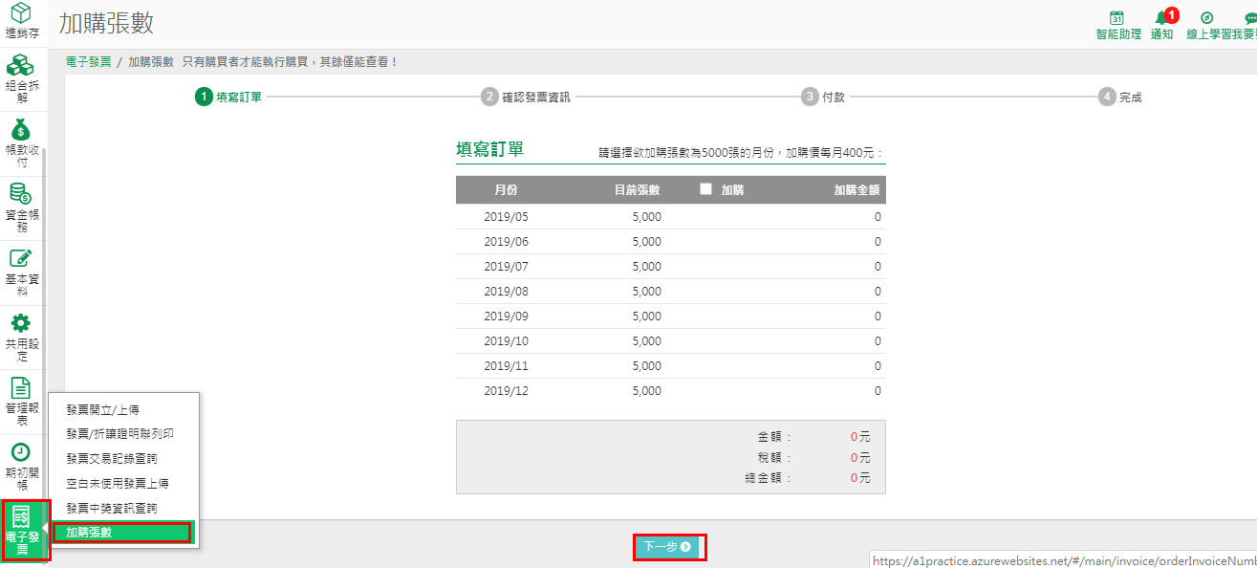Click the 加購金額 column header
The width and height of the screenshot is (1257, 568).
point(856,190)
